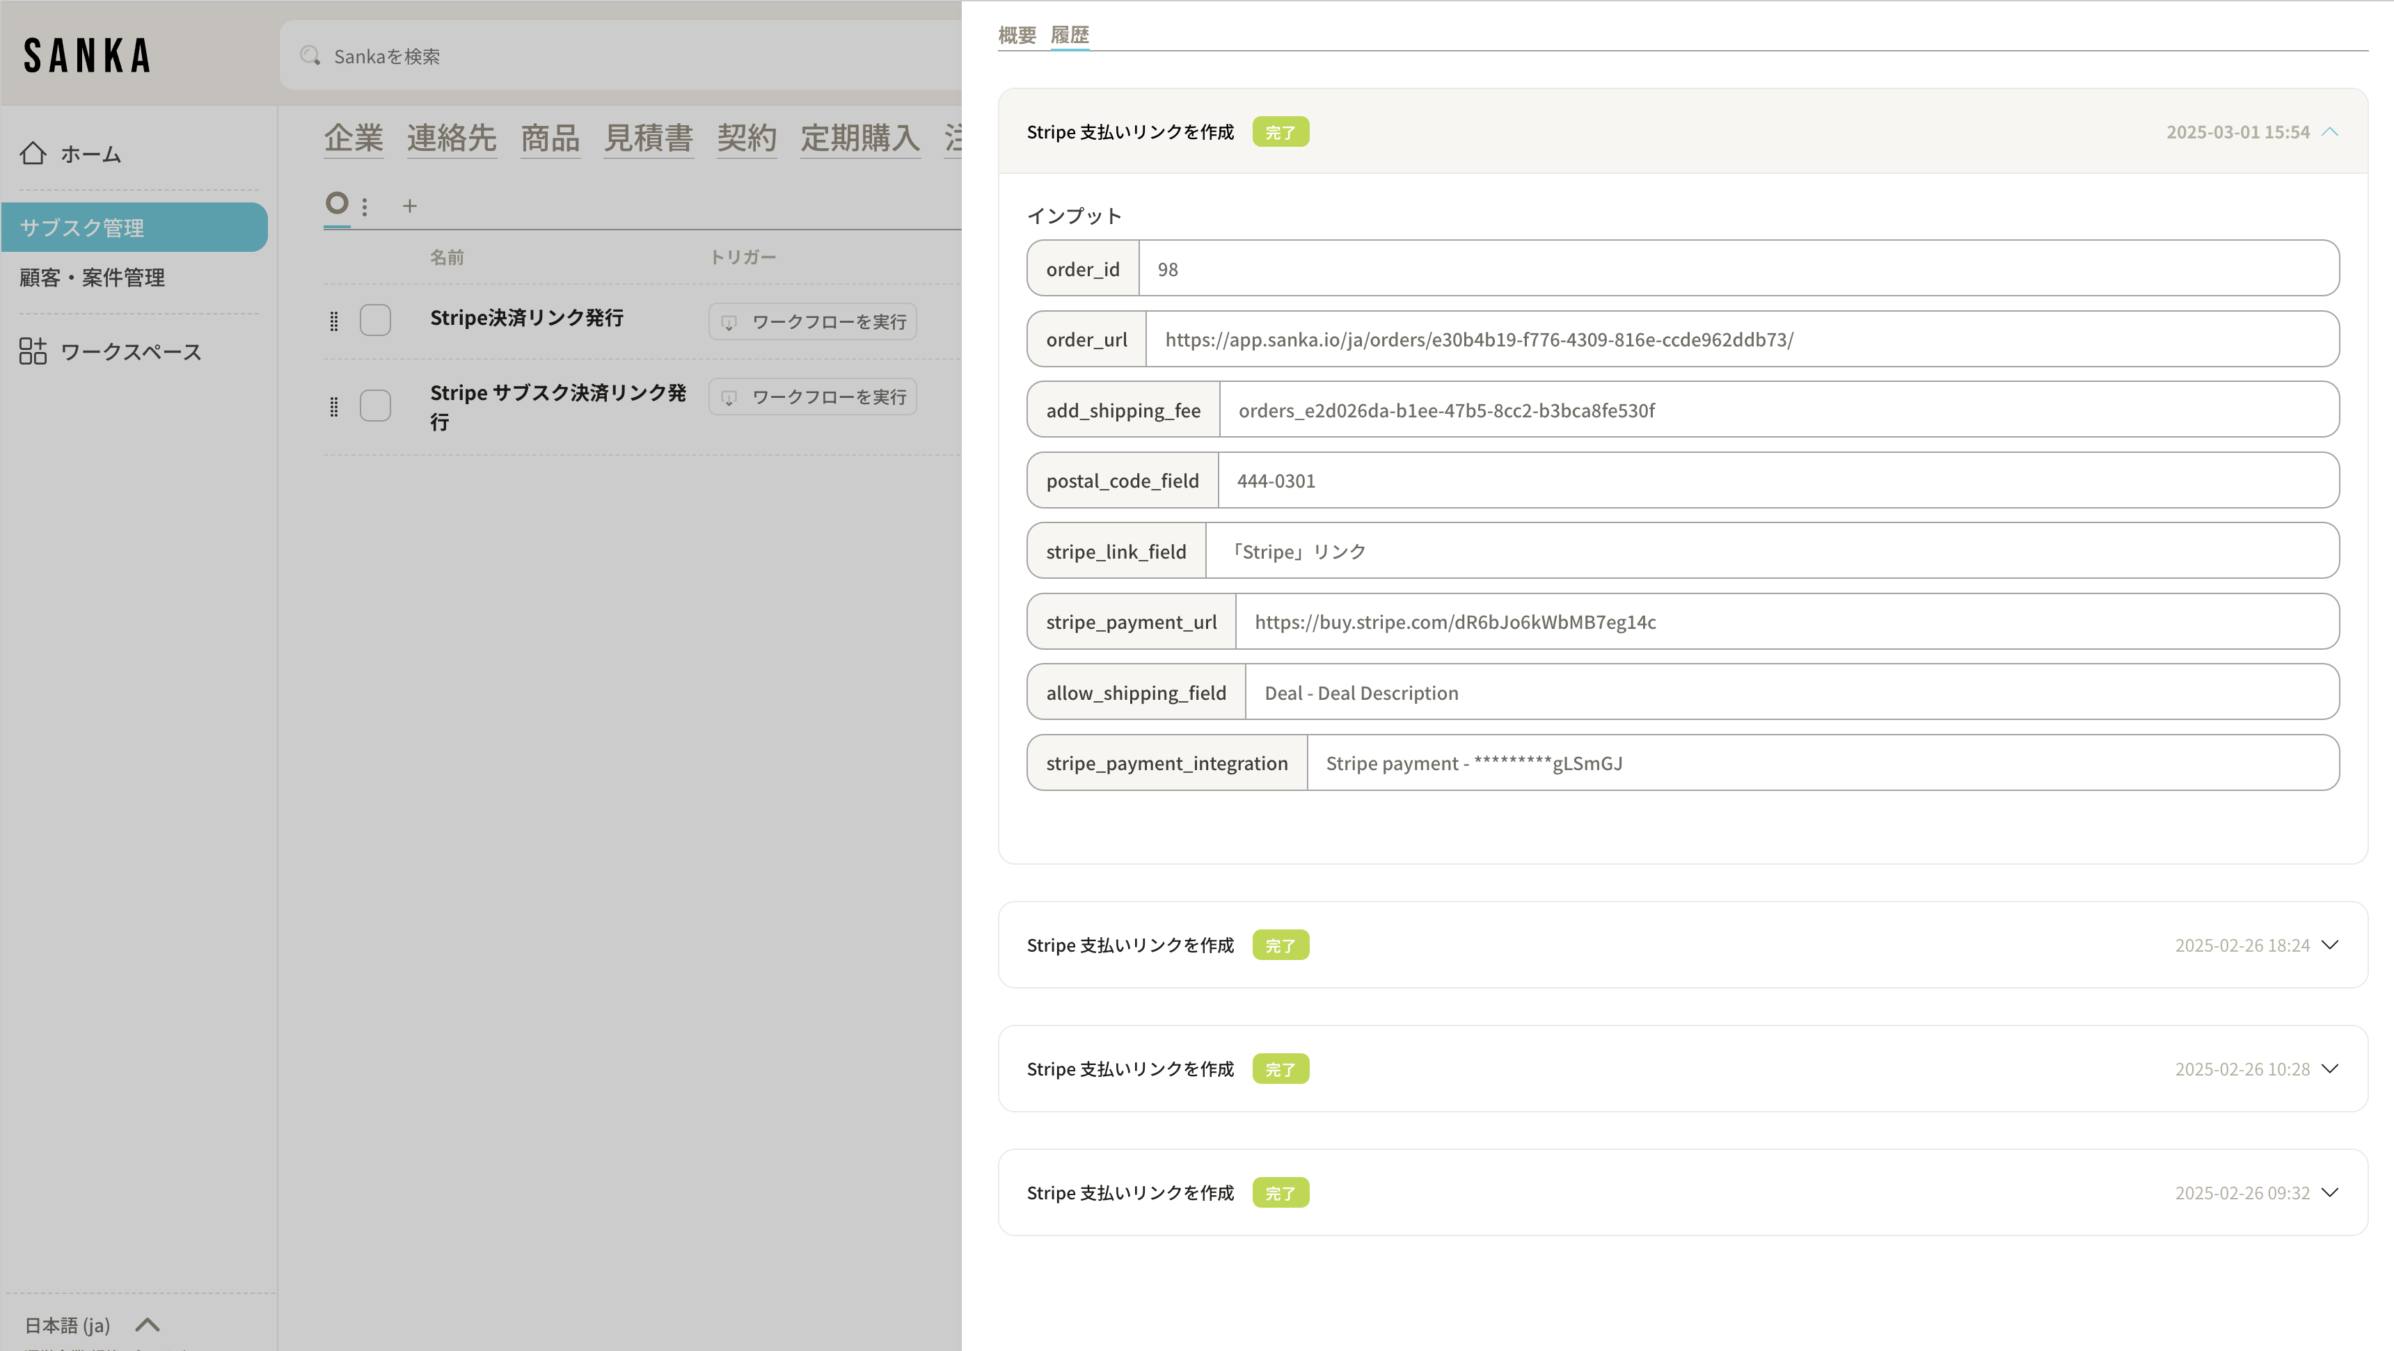Grab drag handle of Stripe決済リンク発行 row
Image resolution: width=2394 pixels, height=1351 pixels.
pos(333,321)
